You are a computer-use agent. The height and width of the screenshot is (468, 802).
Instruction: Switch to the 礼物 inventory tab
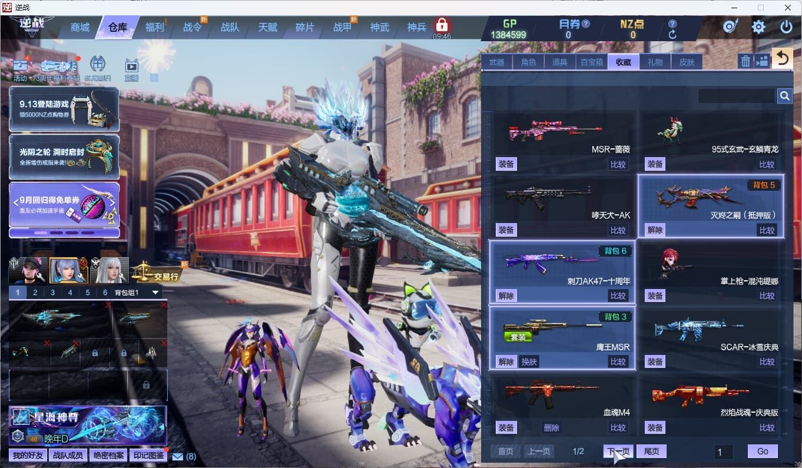click(655, 62)
